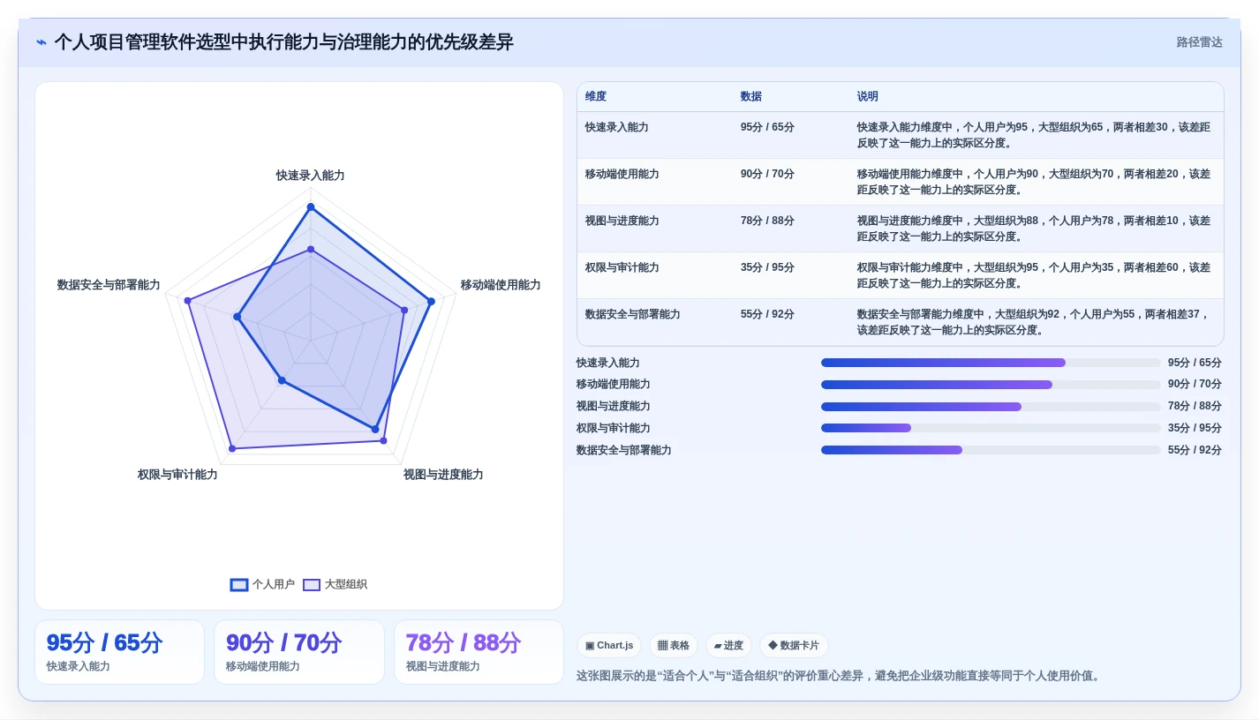Image resolution: width=1259 pixels, height=720 pixels.
Task: Select the Chart.js tag chip
Action: (609, 645)
